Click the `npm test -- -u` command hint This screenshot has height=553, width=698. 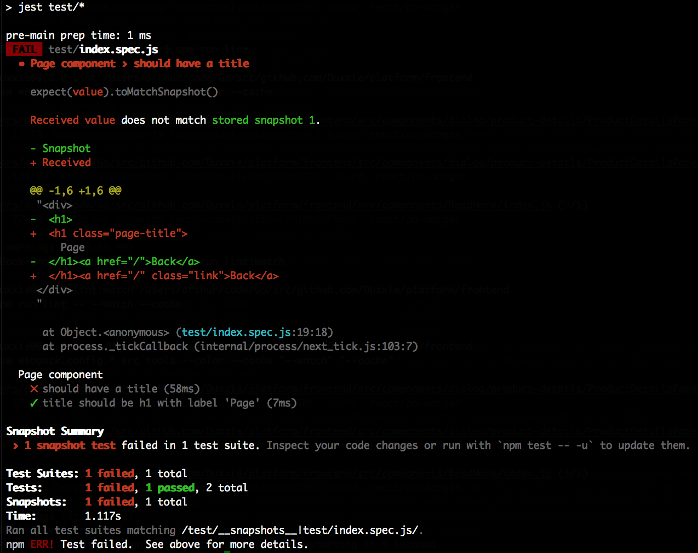tap(545, 445)
